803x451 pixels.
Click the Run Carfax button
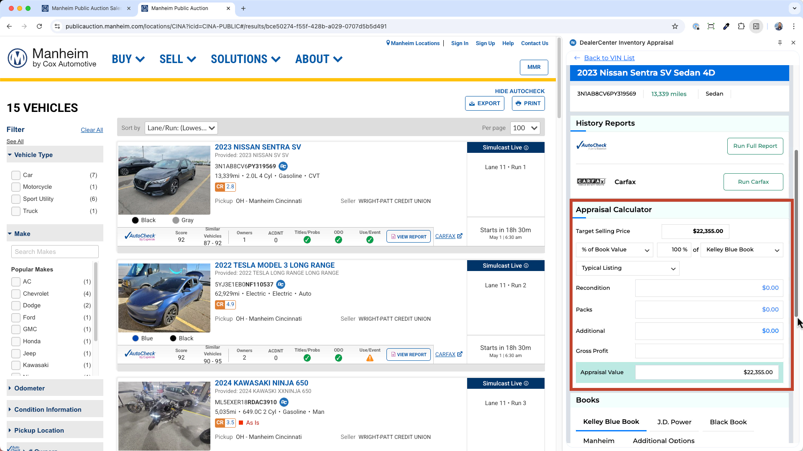(753, 182)
